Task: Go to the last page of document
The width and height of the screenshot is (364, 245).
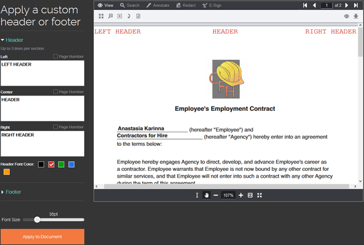Action: (x=355, y=6)
